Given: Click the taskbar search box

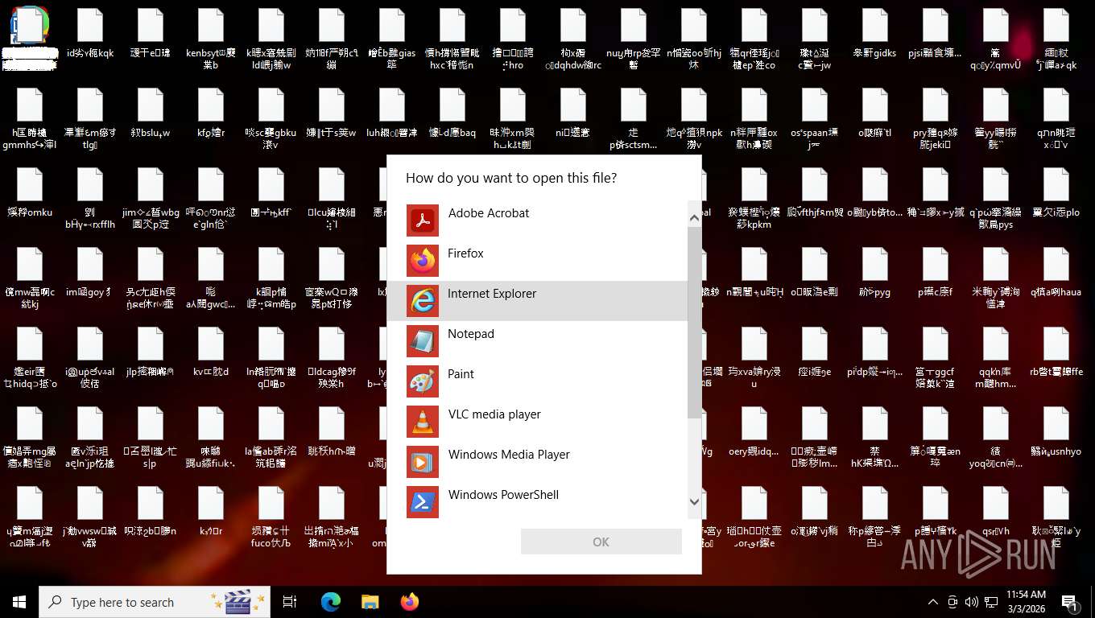Looking at the screenshot, I should pyautogui.click(x=155, y=602).
